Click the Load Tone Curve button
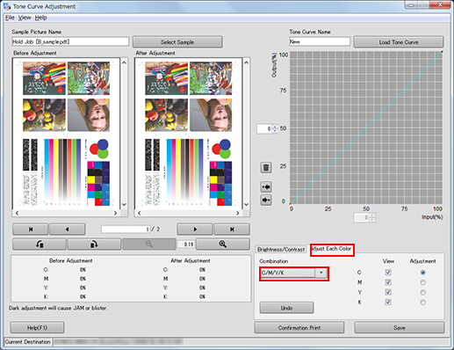Image resolution: width=454 pixels, height=350 pixels. tap(399, 42)
